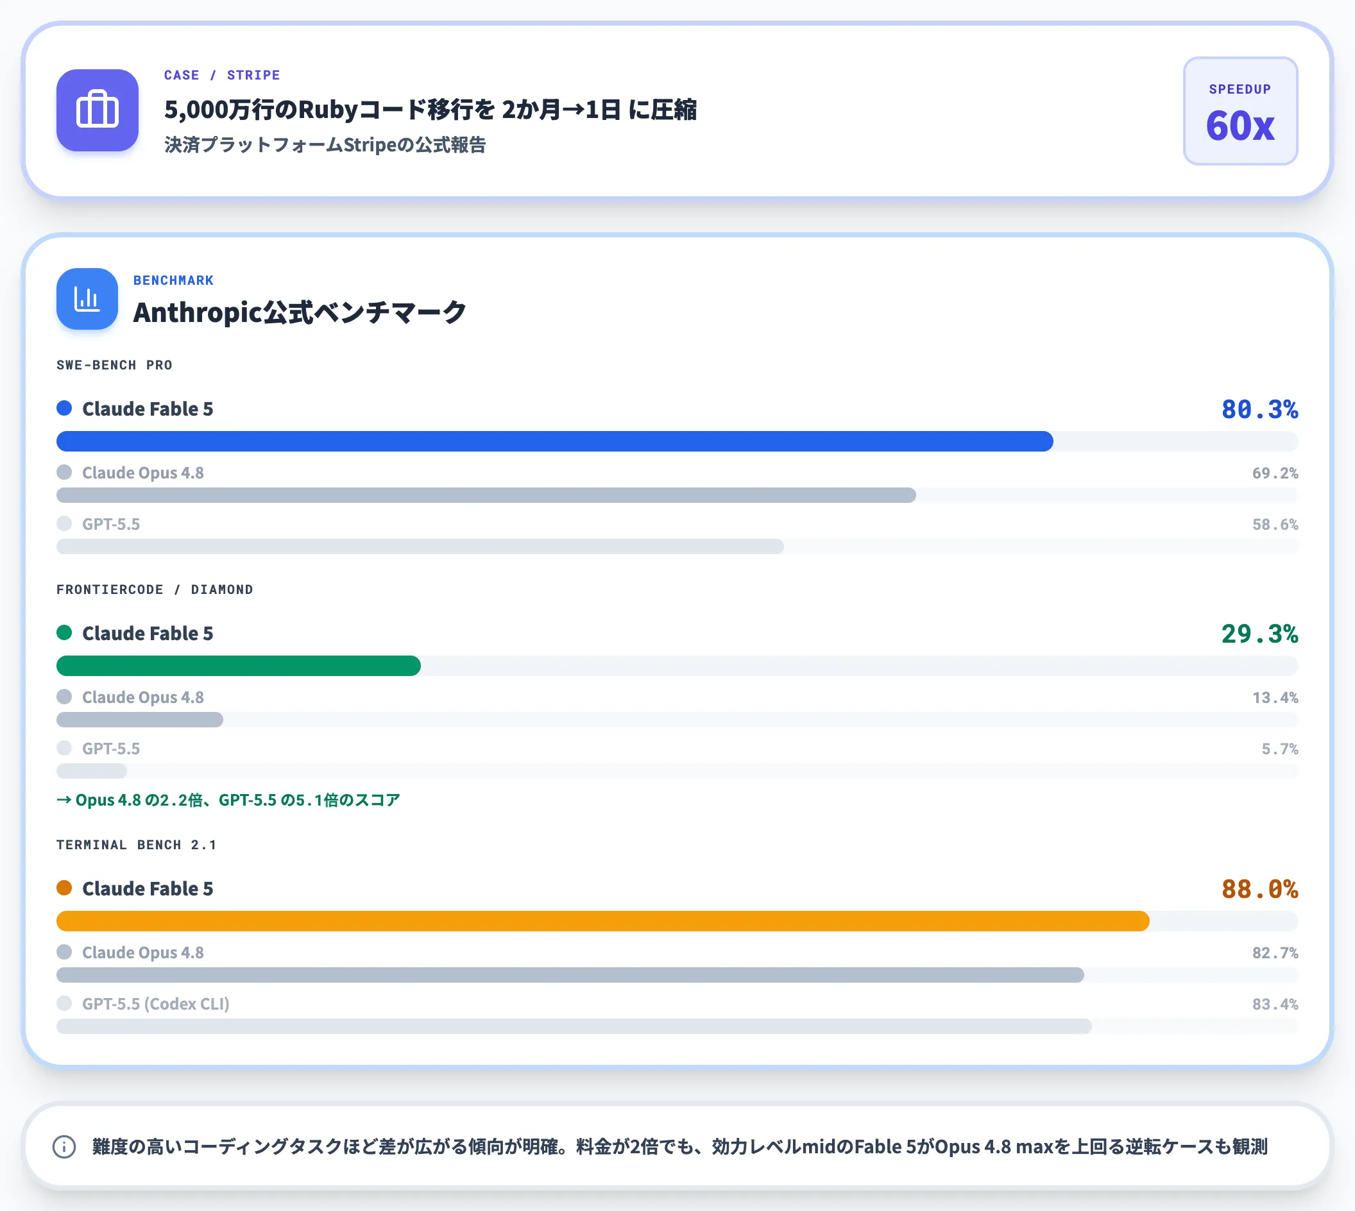Screen dimensions: 1355x1211
Task: Click the 'FRONTIERCODE / DIAMOND' section heading
Action: pyautogui.click(x=155, y=589)
